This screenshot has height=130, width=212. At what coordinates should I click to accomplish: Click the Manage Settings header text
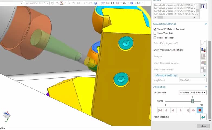(x=166, y=75)
